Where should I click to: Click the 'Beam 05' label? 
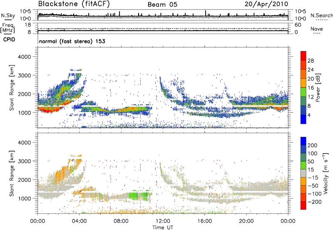(x=162, y=5)
